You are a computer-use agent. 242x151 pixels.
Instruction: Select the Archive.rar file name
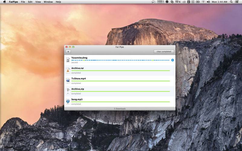77,68
